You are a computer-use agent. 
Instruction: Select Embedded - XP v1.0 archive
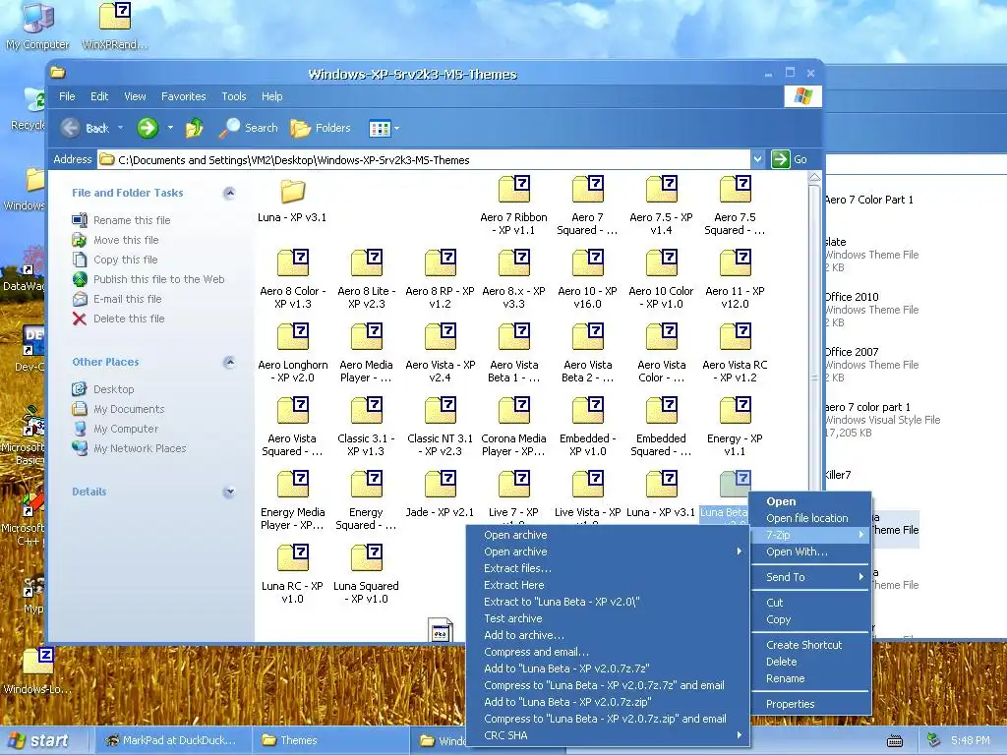coord(588,427)
